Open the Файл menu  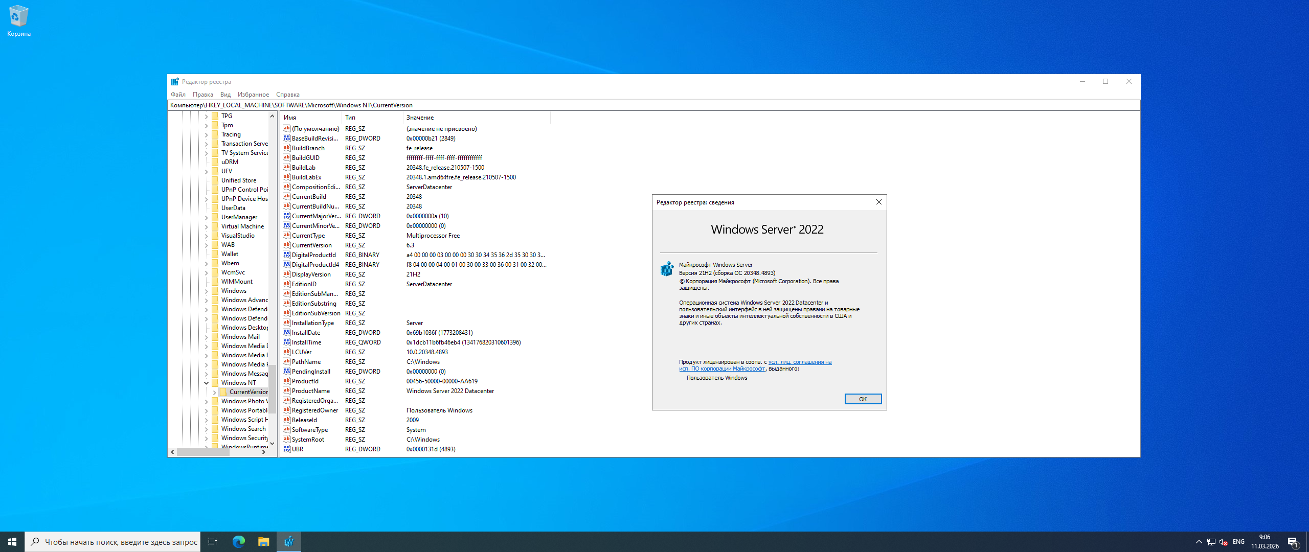click(x=178, y=95)
